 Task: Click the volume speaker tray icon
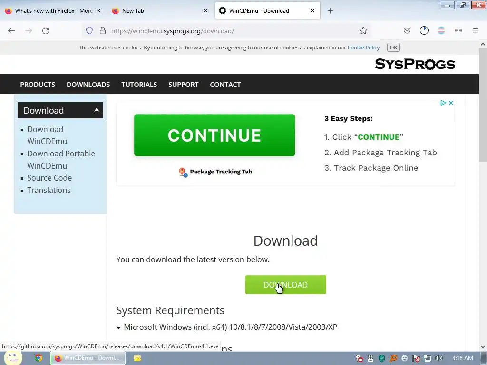(x=438, y=358)
